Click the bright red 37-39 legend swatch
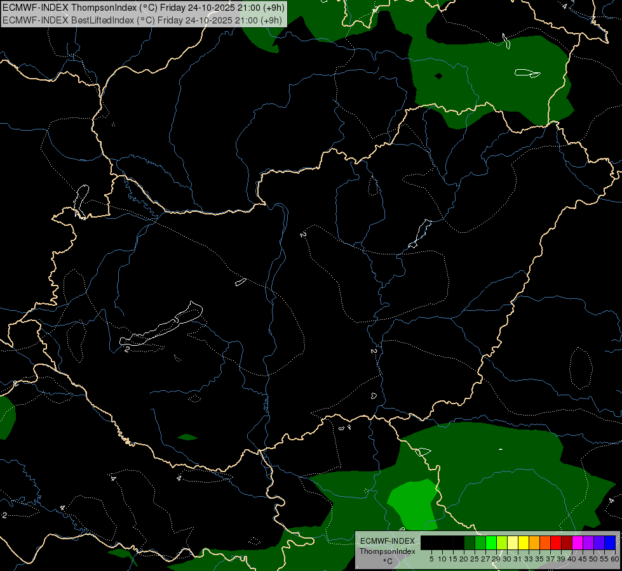This screenshot has height=571, width=622. click(x=556, y=542)
